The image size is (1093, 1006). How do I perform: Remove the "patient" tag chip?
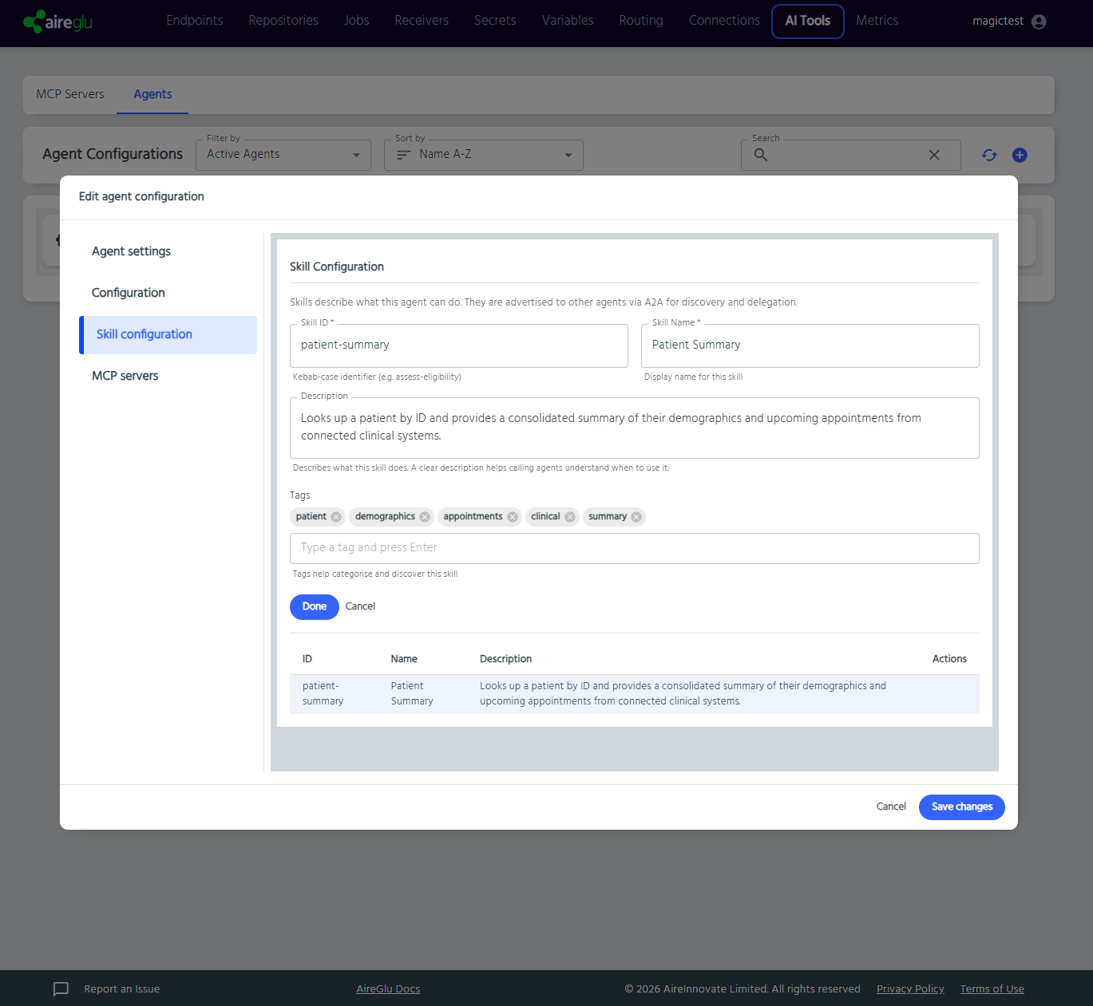(x=336, y=517)
